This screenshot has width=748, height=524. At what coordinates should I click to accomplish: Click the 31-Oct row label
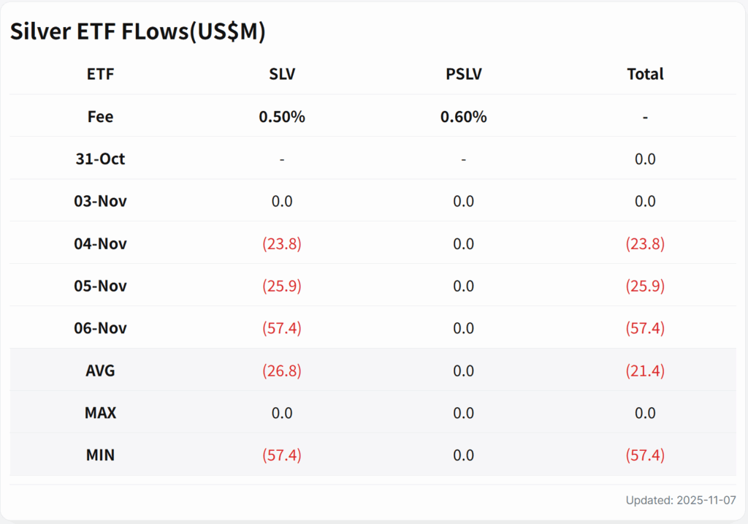[100, 159]
